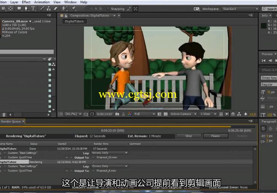Take a snapshot with the camera icon
The height and width of the screenshot is (193, 277).
(117, 114)
